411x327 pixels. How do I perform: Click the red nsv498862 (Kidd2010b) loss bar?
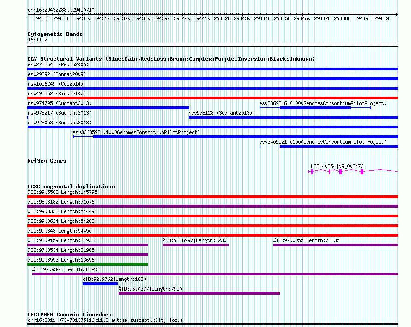coord(212,98)
